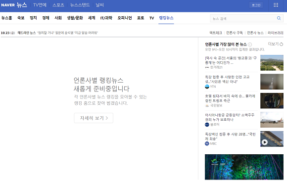Open the 국민일보 호텔 침대서 article
Image resolution: width=287 pixels, height=181 pixels.
(230, 98)
